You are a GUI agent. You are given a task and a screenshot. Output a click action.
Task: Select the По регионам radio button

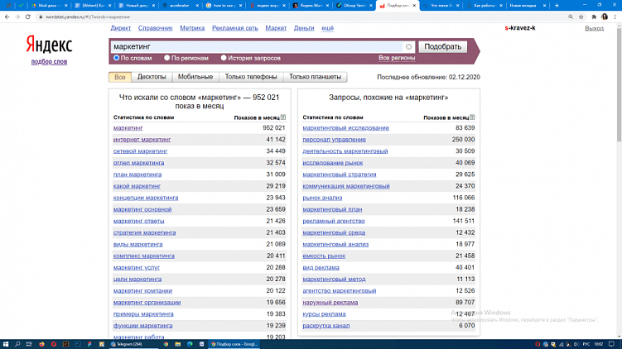tap(167, 58)
